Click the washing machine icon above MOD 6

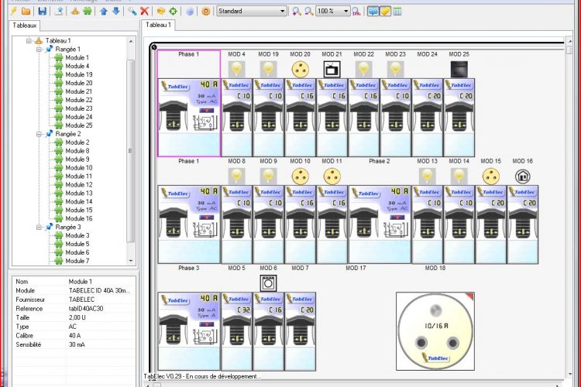(268, 283)
